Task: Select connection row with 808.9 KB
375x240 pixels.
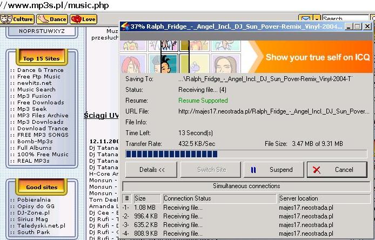Action: pyautogui.click(x=246, y=234)
